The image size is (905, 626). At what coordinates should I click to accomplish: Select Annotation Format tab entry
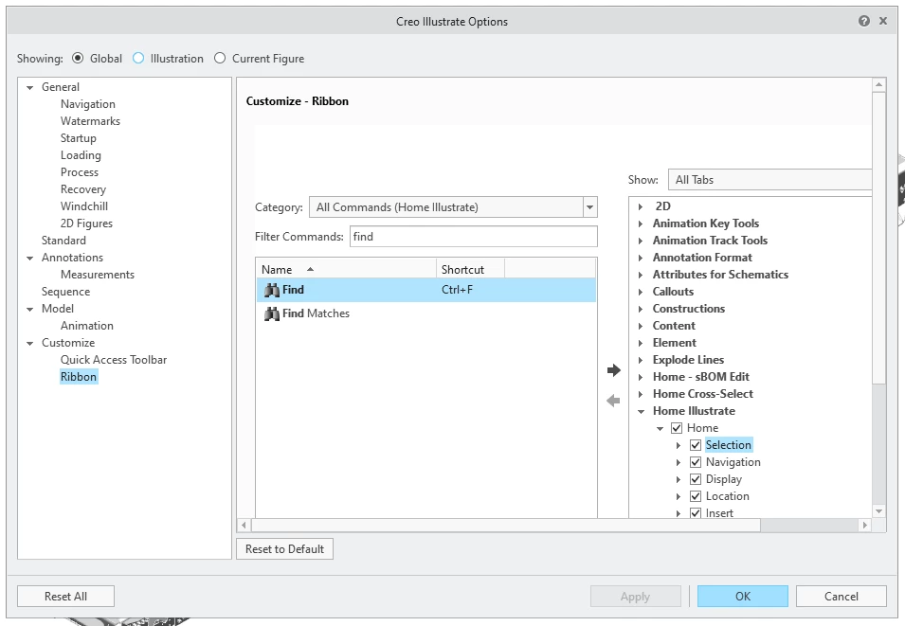[x=702, y=258]
